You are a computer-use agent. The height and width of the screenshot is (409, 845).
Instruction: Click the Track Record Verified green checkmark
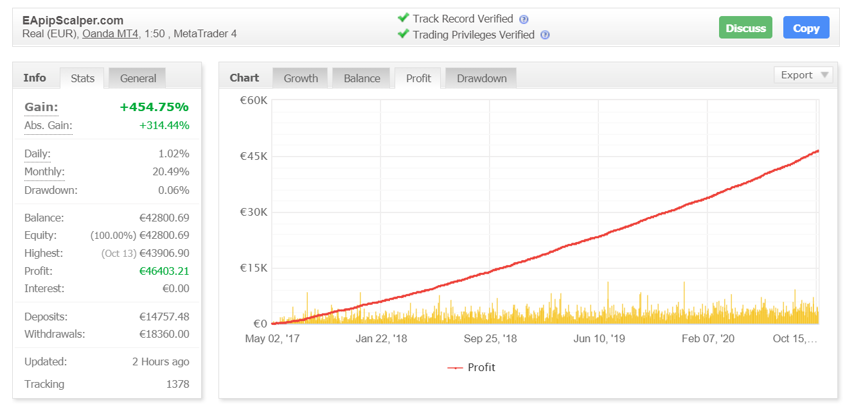(x=403, y=18)
